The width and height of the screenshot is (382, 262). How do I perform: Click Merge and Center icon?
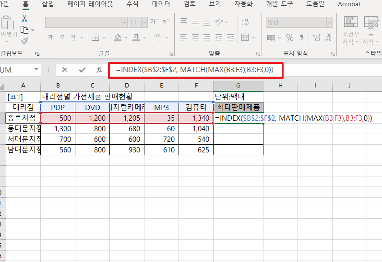pos(245,37)
